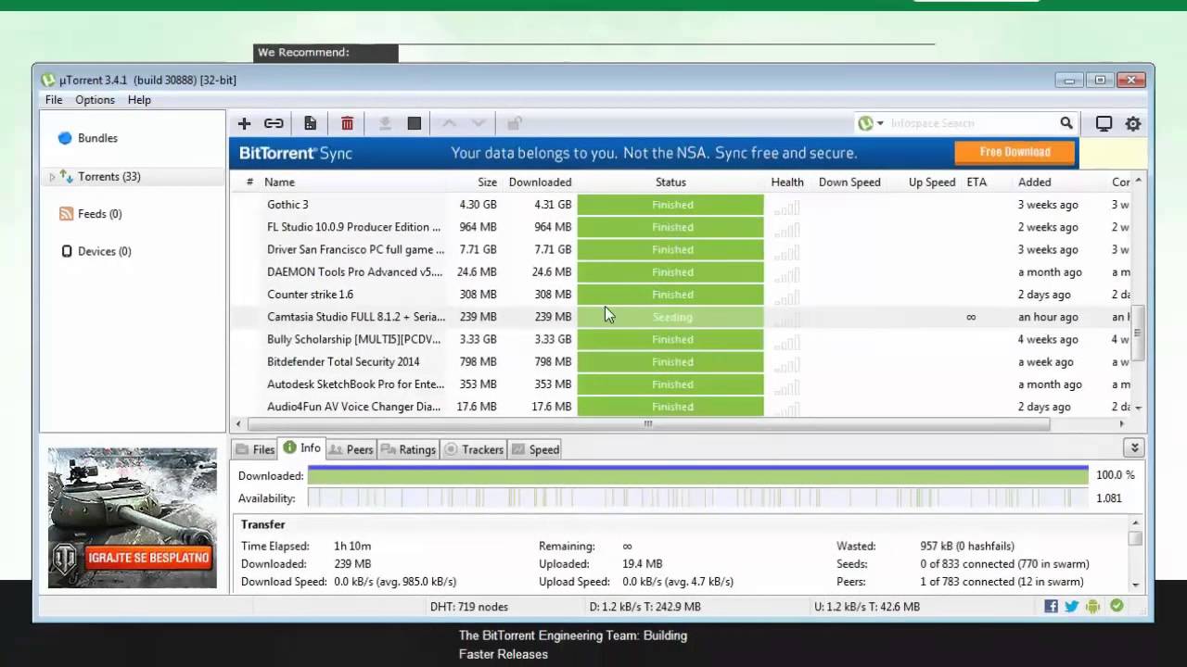
Task: Expand the Torrents (33) tree node
Action: (53, 176)
